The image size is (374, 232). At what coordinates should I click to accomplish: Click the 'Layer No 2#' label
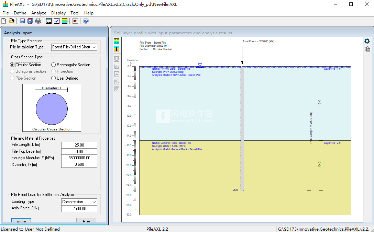[x=332, y=143]
